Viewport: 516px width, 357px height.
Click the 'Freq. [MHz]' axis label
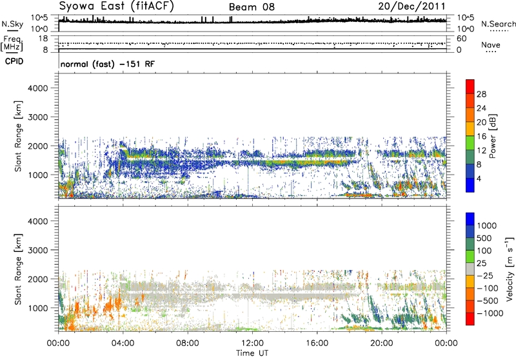coord(12,43)
